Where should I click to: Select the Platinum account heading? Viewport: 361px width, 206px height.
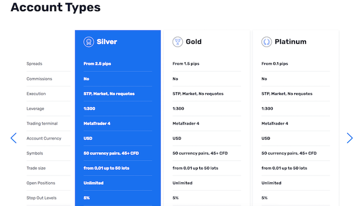(290, 42)
